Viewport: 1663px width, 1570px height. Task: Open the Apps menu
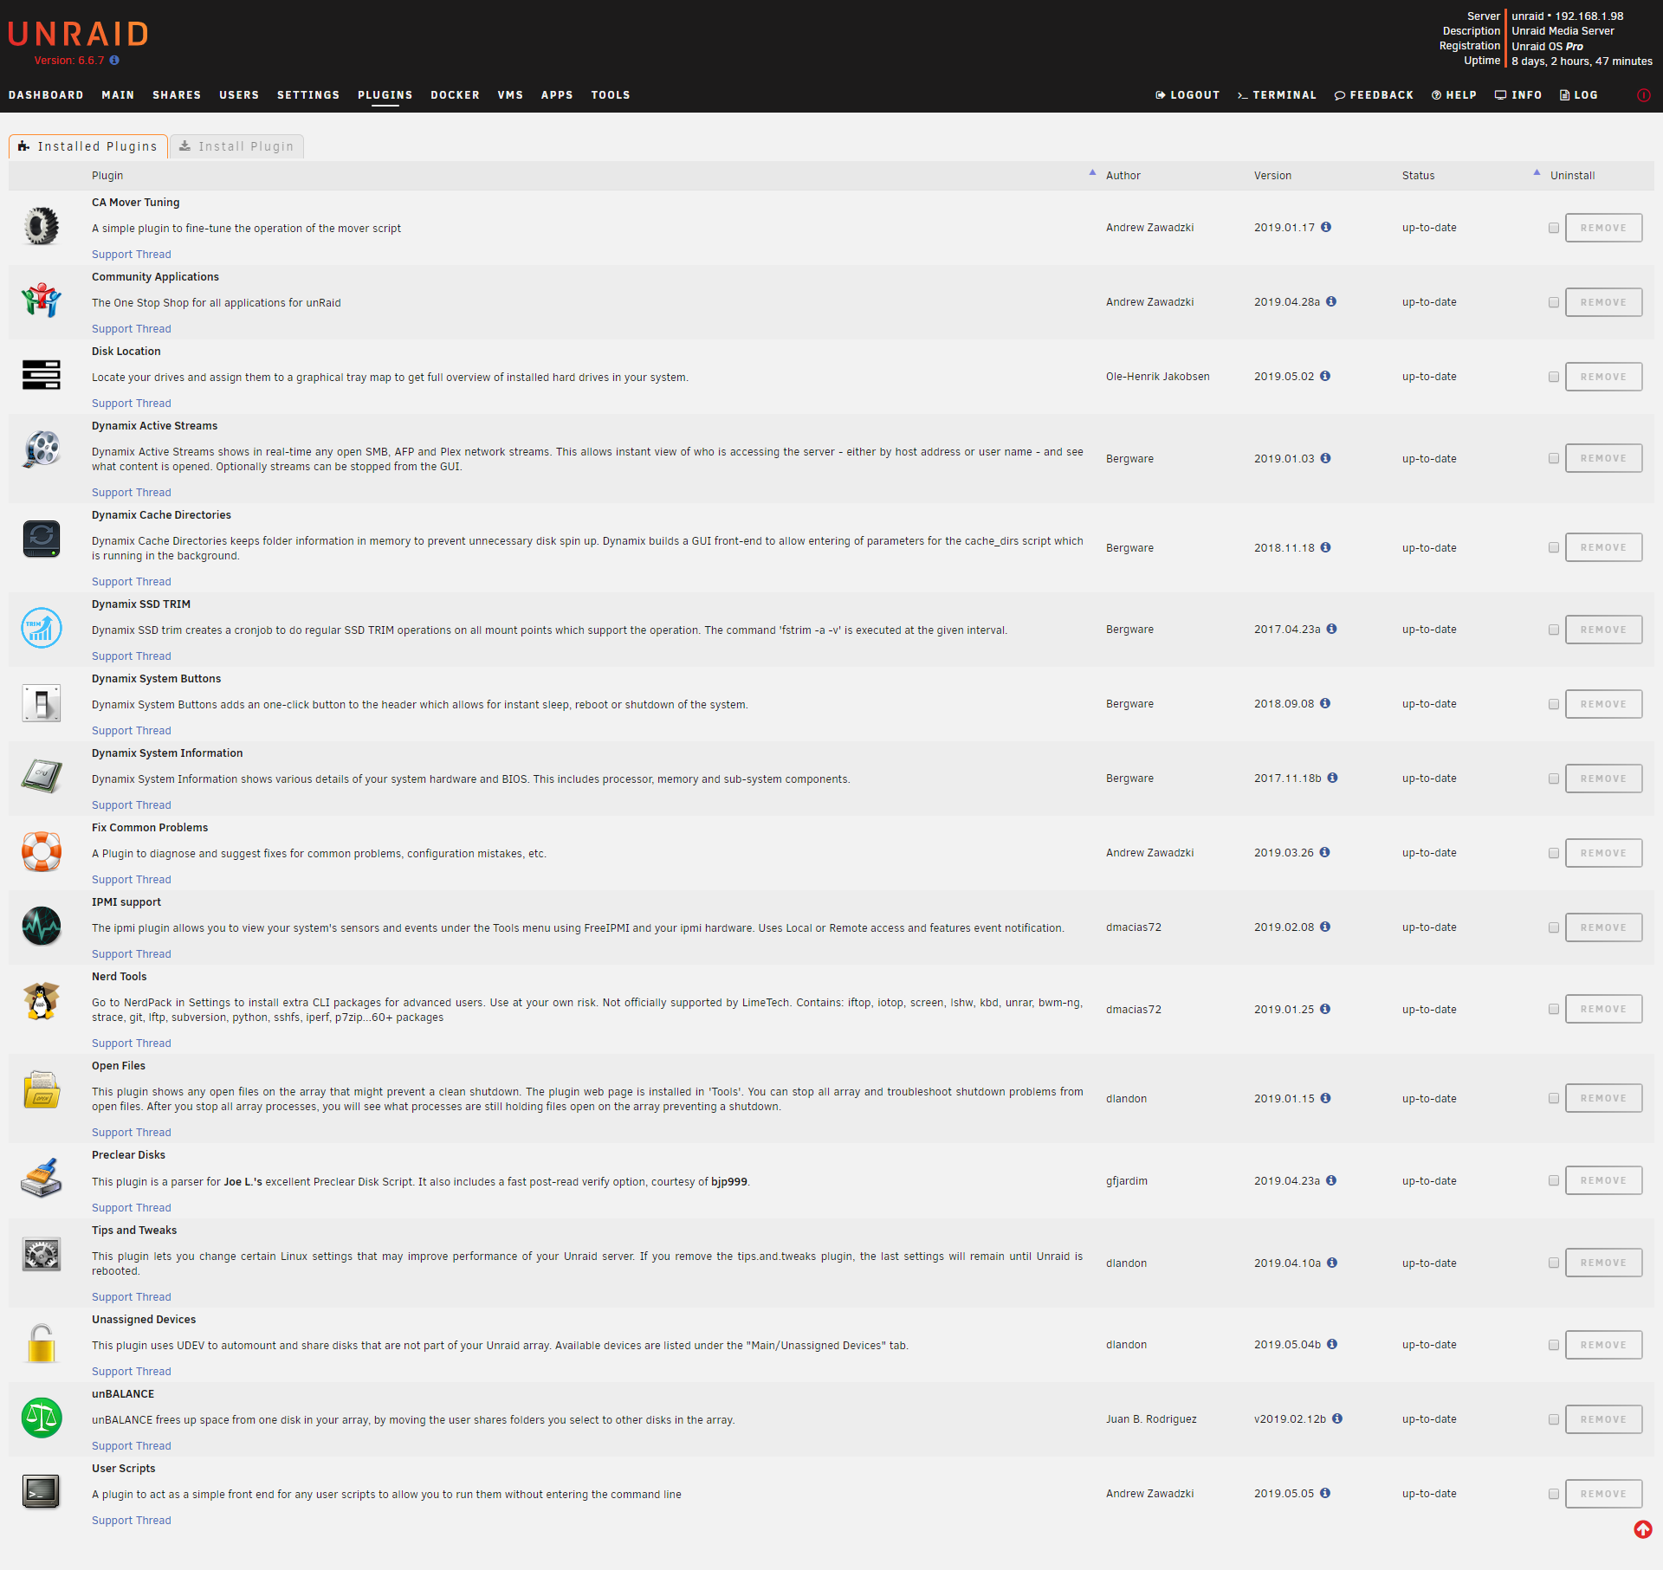click(x=557, y=95)
